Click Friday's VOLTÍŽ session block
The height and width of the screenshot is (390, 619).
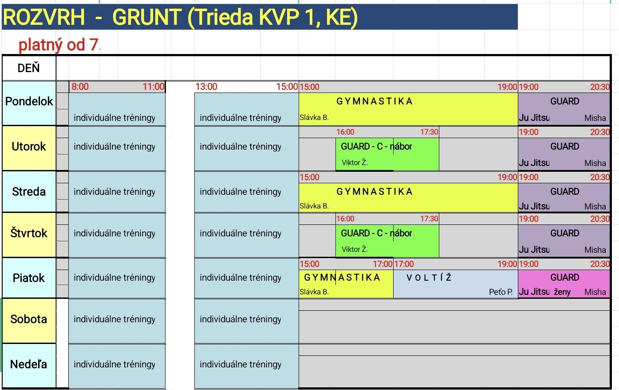455,284
